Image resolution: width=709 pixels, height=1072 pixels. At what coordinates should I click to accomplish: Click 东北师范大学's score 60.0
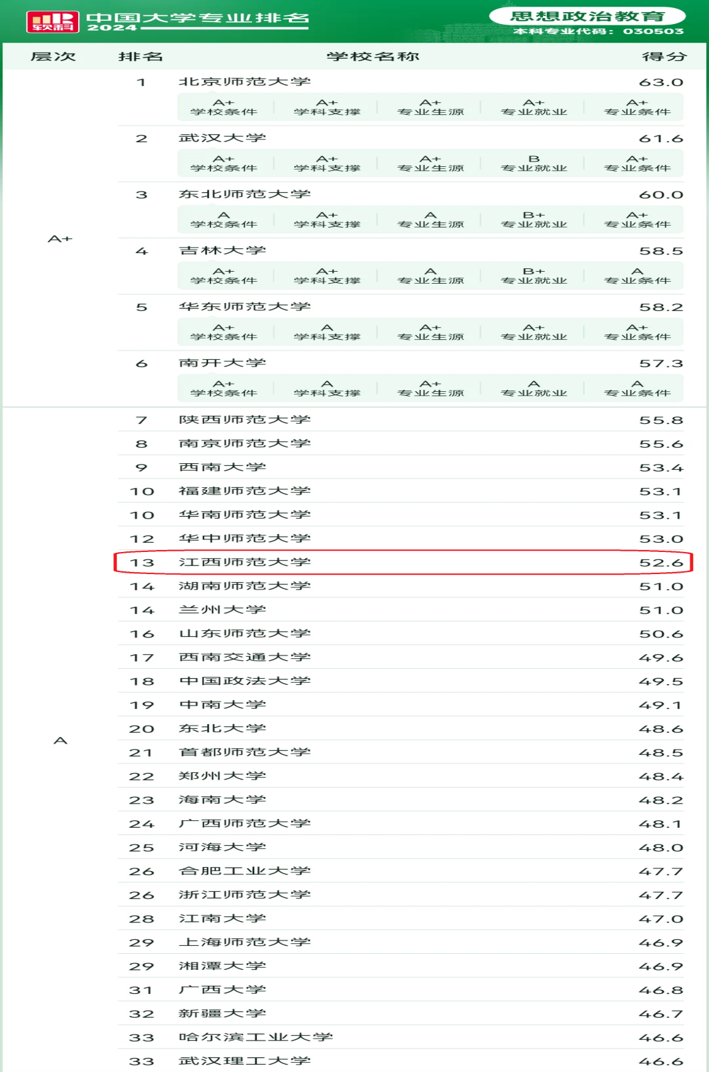(x=661, y=194)
